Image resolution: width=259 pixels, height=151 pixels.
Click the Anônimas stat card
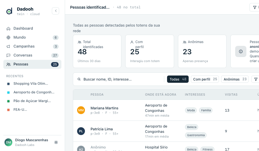coord(202,51)
